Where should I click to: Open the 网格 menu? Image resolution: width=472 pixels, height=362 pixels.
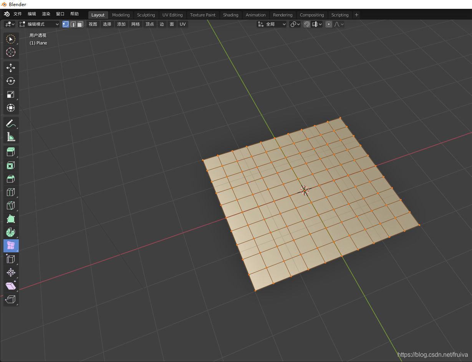click(x=136, y=24)
